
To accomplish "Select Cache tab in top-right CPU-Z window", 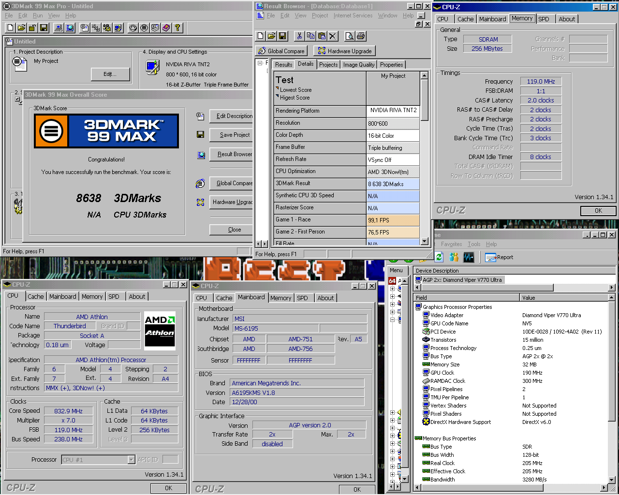I will click(x=465, y=19).
